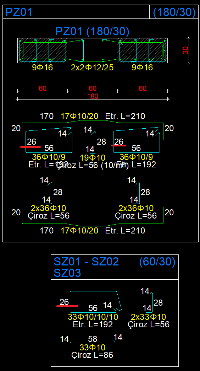Click the 19Φ10 crosstie quantity label
Image resolution: width=200 pixels, height=371 pixels.
tap(93, 158)
